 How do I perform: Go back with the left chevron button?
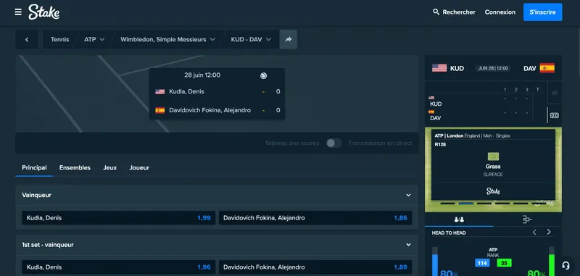[x=27, y=40]
